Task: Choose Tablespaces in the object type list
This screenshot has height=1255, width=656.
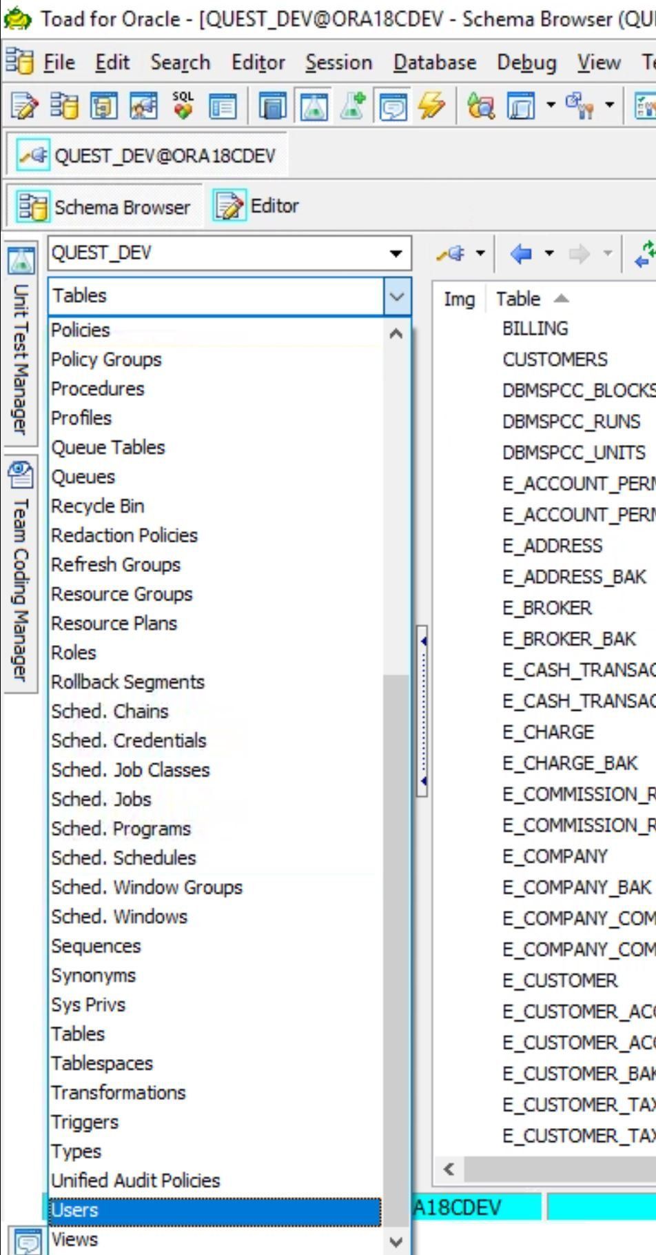Action: 215,1063
